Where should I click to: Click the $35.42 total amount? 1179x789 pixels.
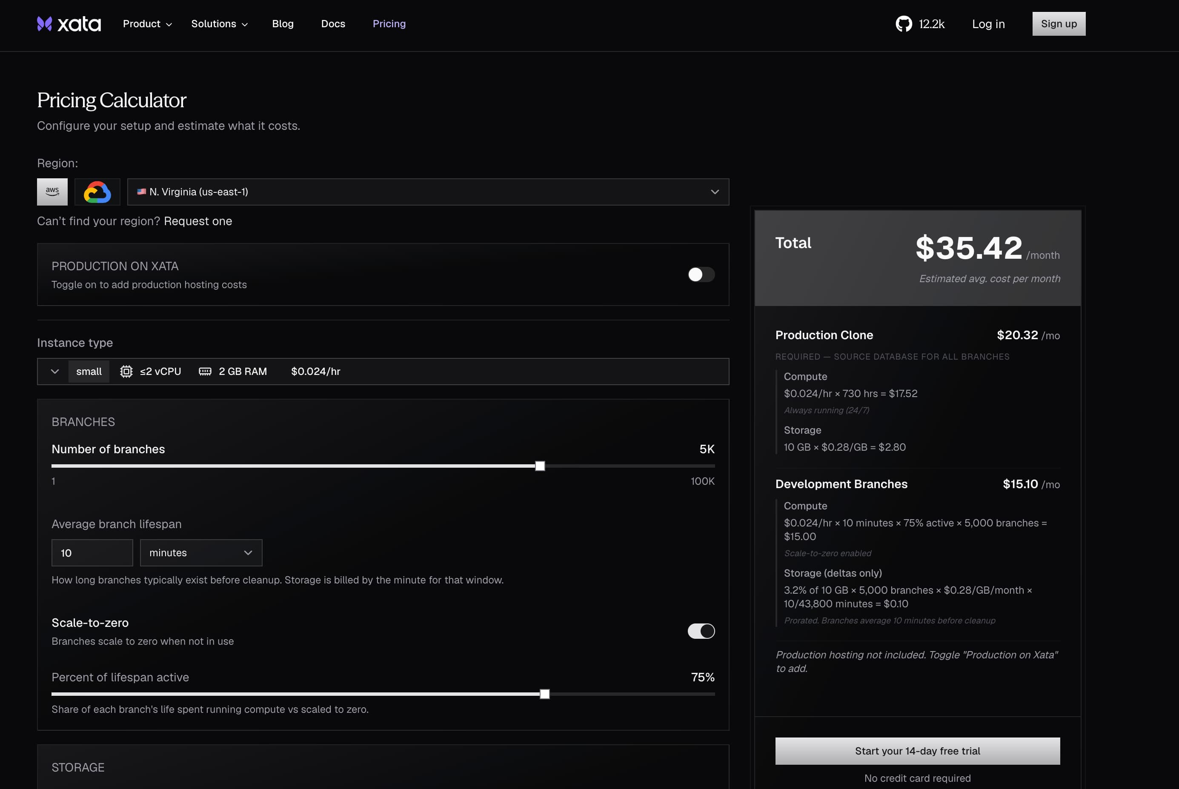(969, 248)
